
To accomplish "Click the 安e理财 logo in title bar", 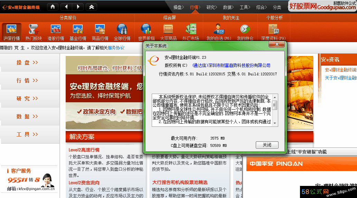I will 21,7.
